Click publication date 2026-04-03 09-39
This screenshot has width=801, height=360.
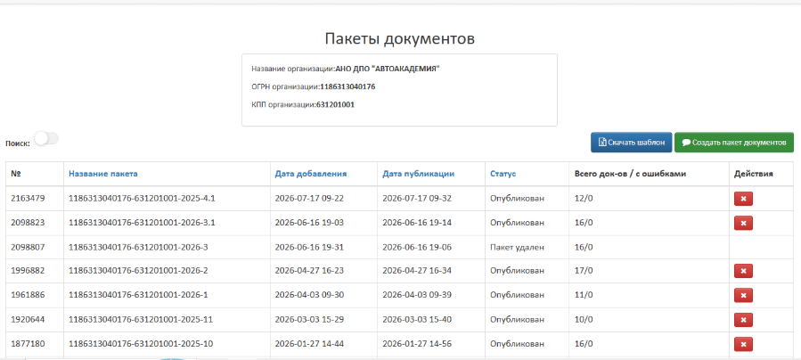pos(417,295)
